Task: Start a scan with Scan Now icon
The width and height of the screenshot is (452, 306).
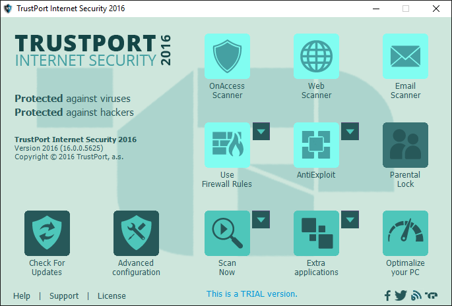Action: click(x=227, y=233)
